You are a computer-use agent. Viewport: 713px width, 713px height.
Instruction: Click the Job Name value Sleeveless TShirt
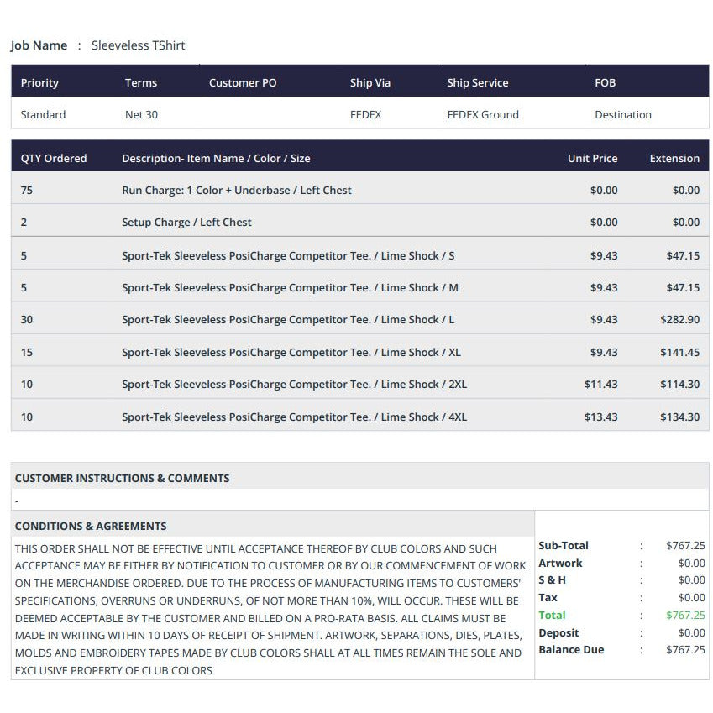138,45
